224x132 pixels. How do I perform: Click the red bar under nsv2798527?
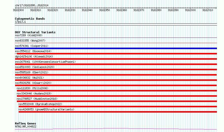pyautogui.click(x=117, y=101)
